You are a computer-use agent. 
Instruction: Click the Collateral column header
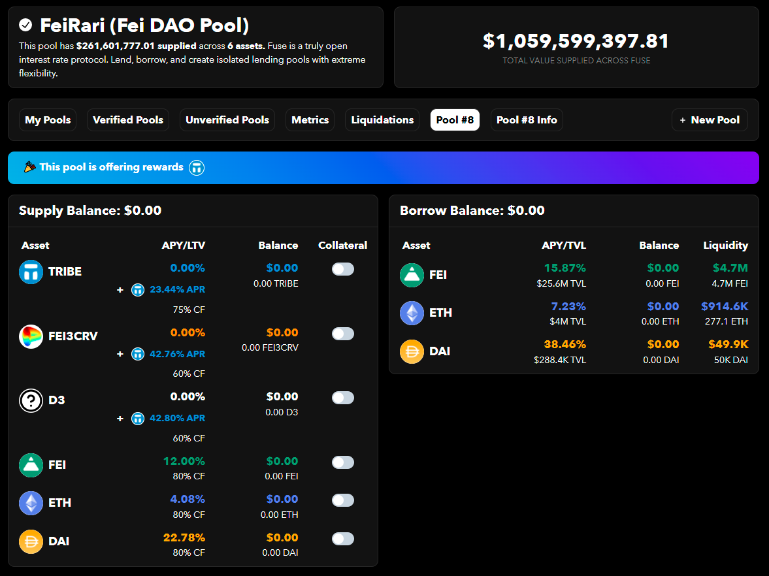342,246
